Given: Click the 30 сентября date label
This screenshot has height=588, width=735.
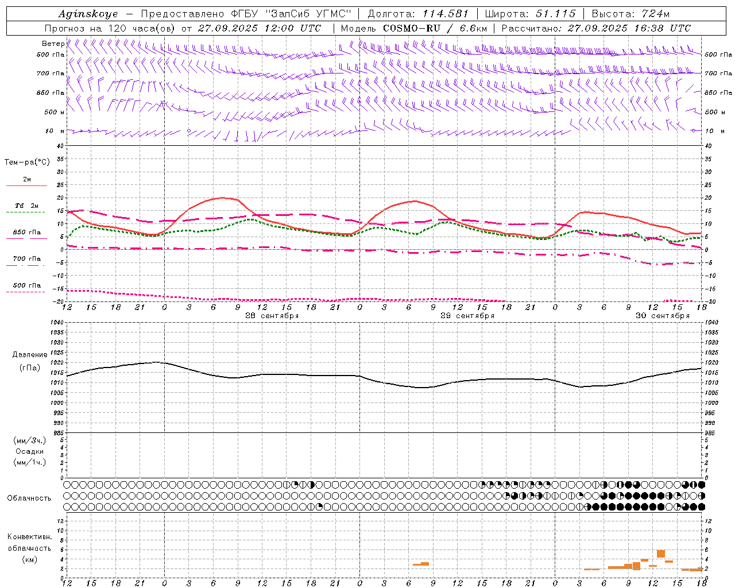Looking at the screenshot, I should [x=663, y=316].
